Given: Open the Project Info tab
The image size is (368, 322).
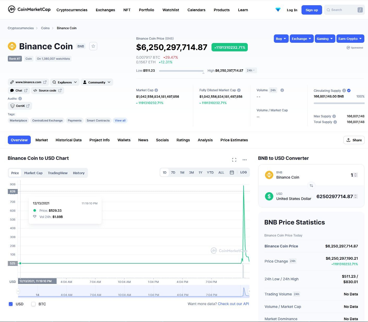Looking at the screenshot, I should [x=99, y=140].
